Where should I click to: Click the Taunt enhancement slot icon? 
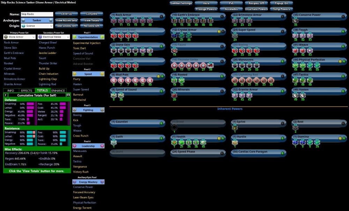pyautogui.click(x=174, y=51)
